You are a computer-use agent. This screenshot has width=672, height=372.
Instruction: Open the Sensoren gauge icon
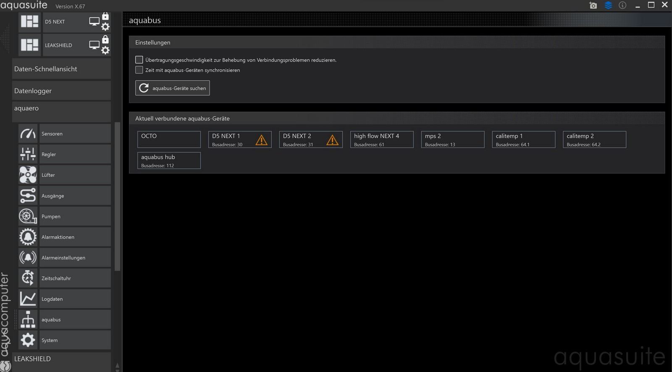click(x=28, y=134)
